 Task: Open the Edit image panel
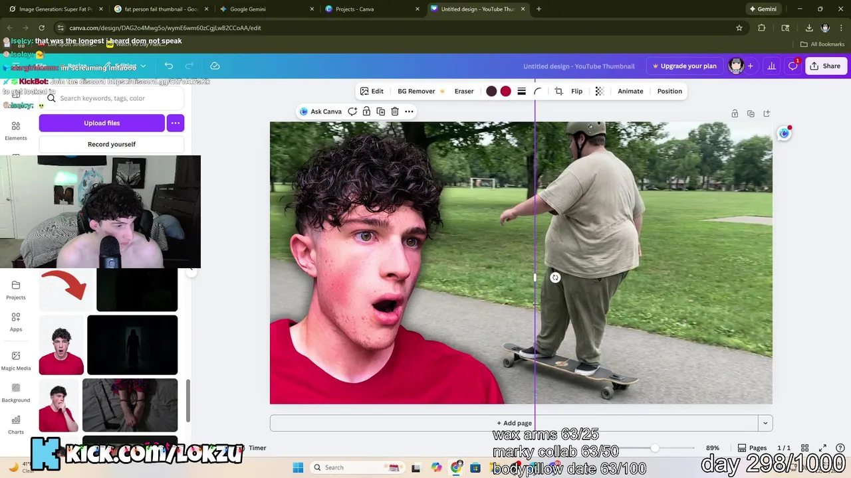pos(372,91)
